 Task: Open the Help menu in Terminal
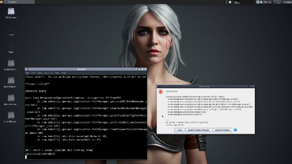coord(64,73)
